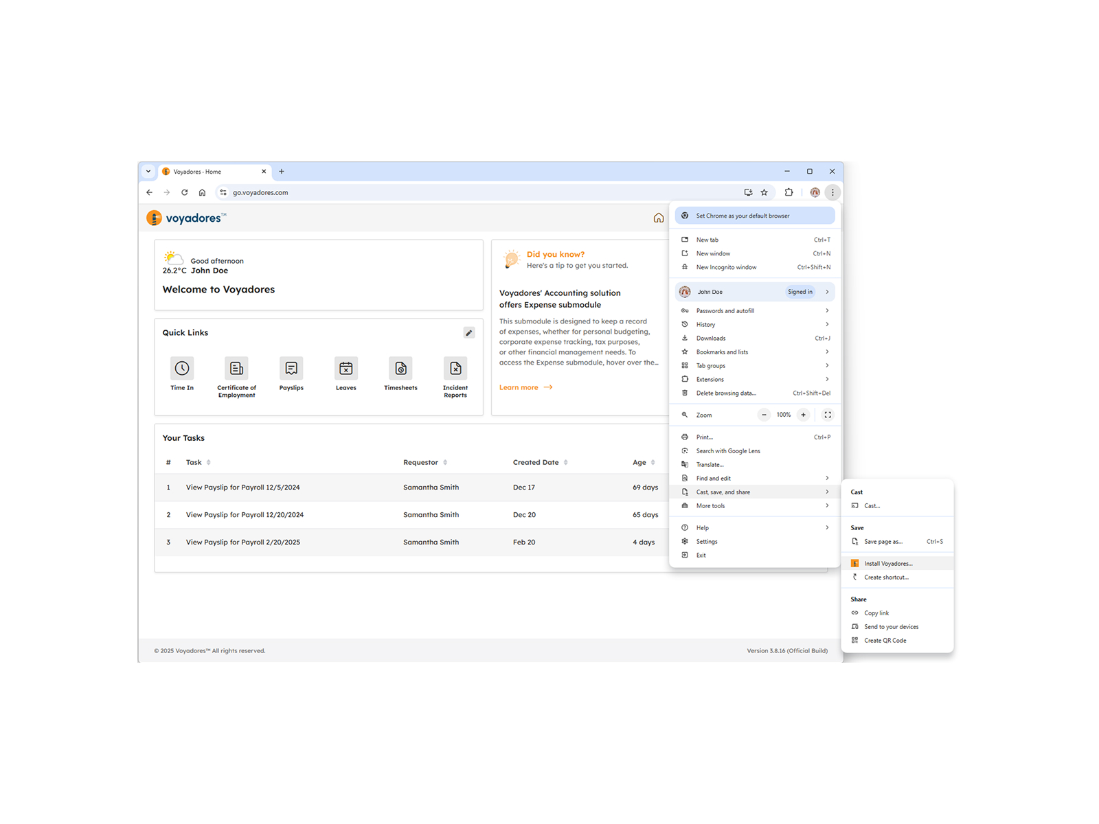Screen dimensions: 1099x824
Task: Open View Payslip for Payroll 2/20/2025 task
Action: pyautogui.click(x=243, y=542)
